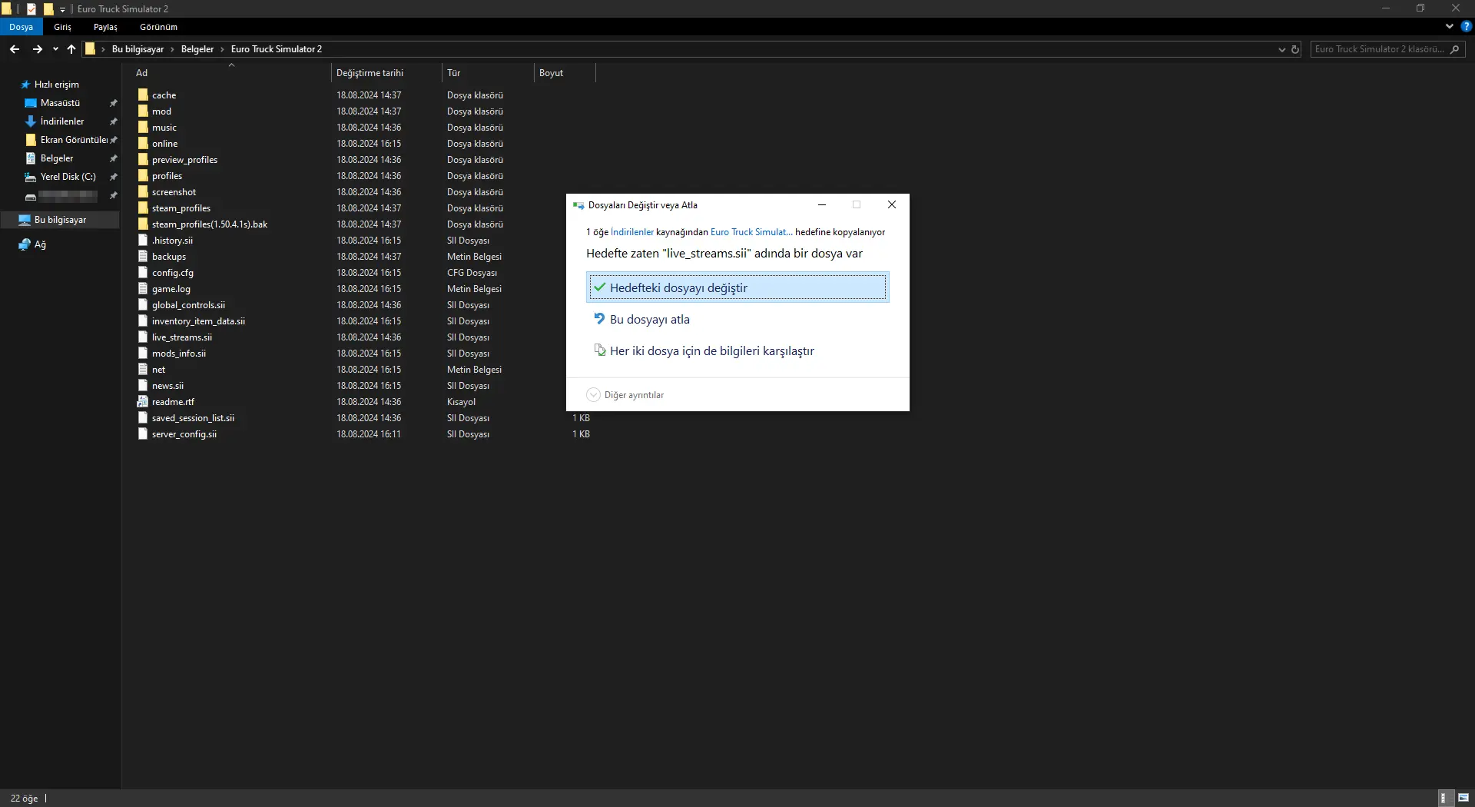The image size is (1475, 807).
Task: Select the screenshot folder icon
Action: point(143,192)
